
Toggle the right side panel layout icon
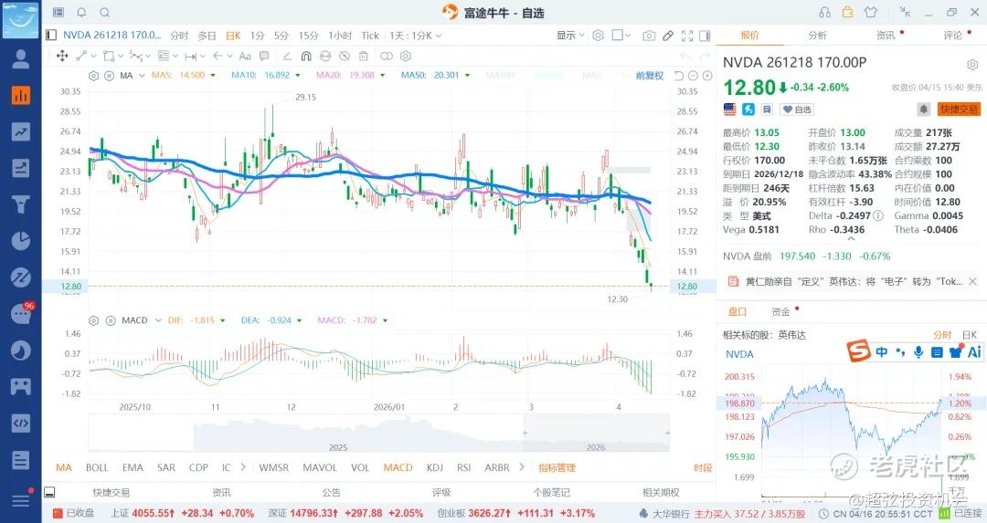tap(705, 36)
